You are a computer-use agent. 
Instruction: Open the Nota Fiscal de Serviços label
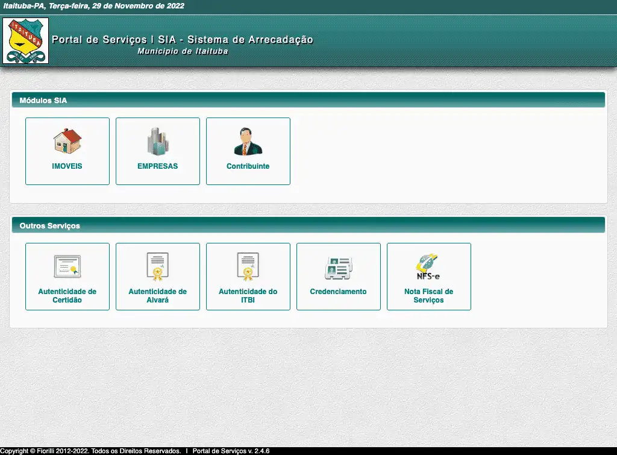click(428, 296)
